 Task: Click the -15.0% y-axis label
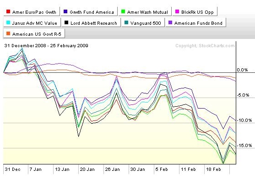pyautogui.click(x=244, y=146)
